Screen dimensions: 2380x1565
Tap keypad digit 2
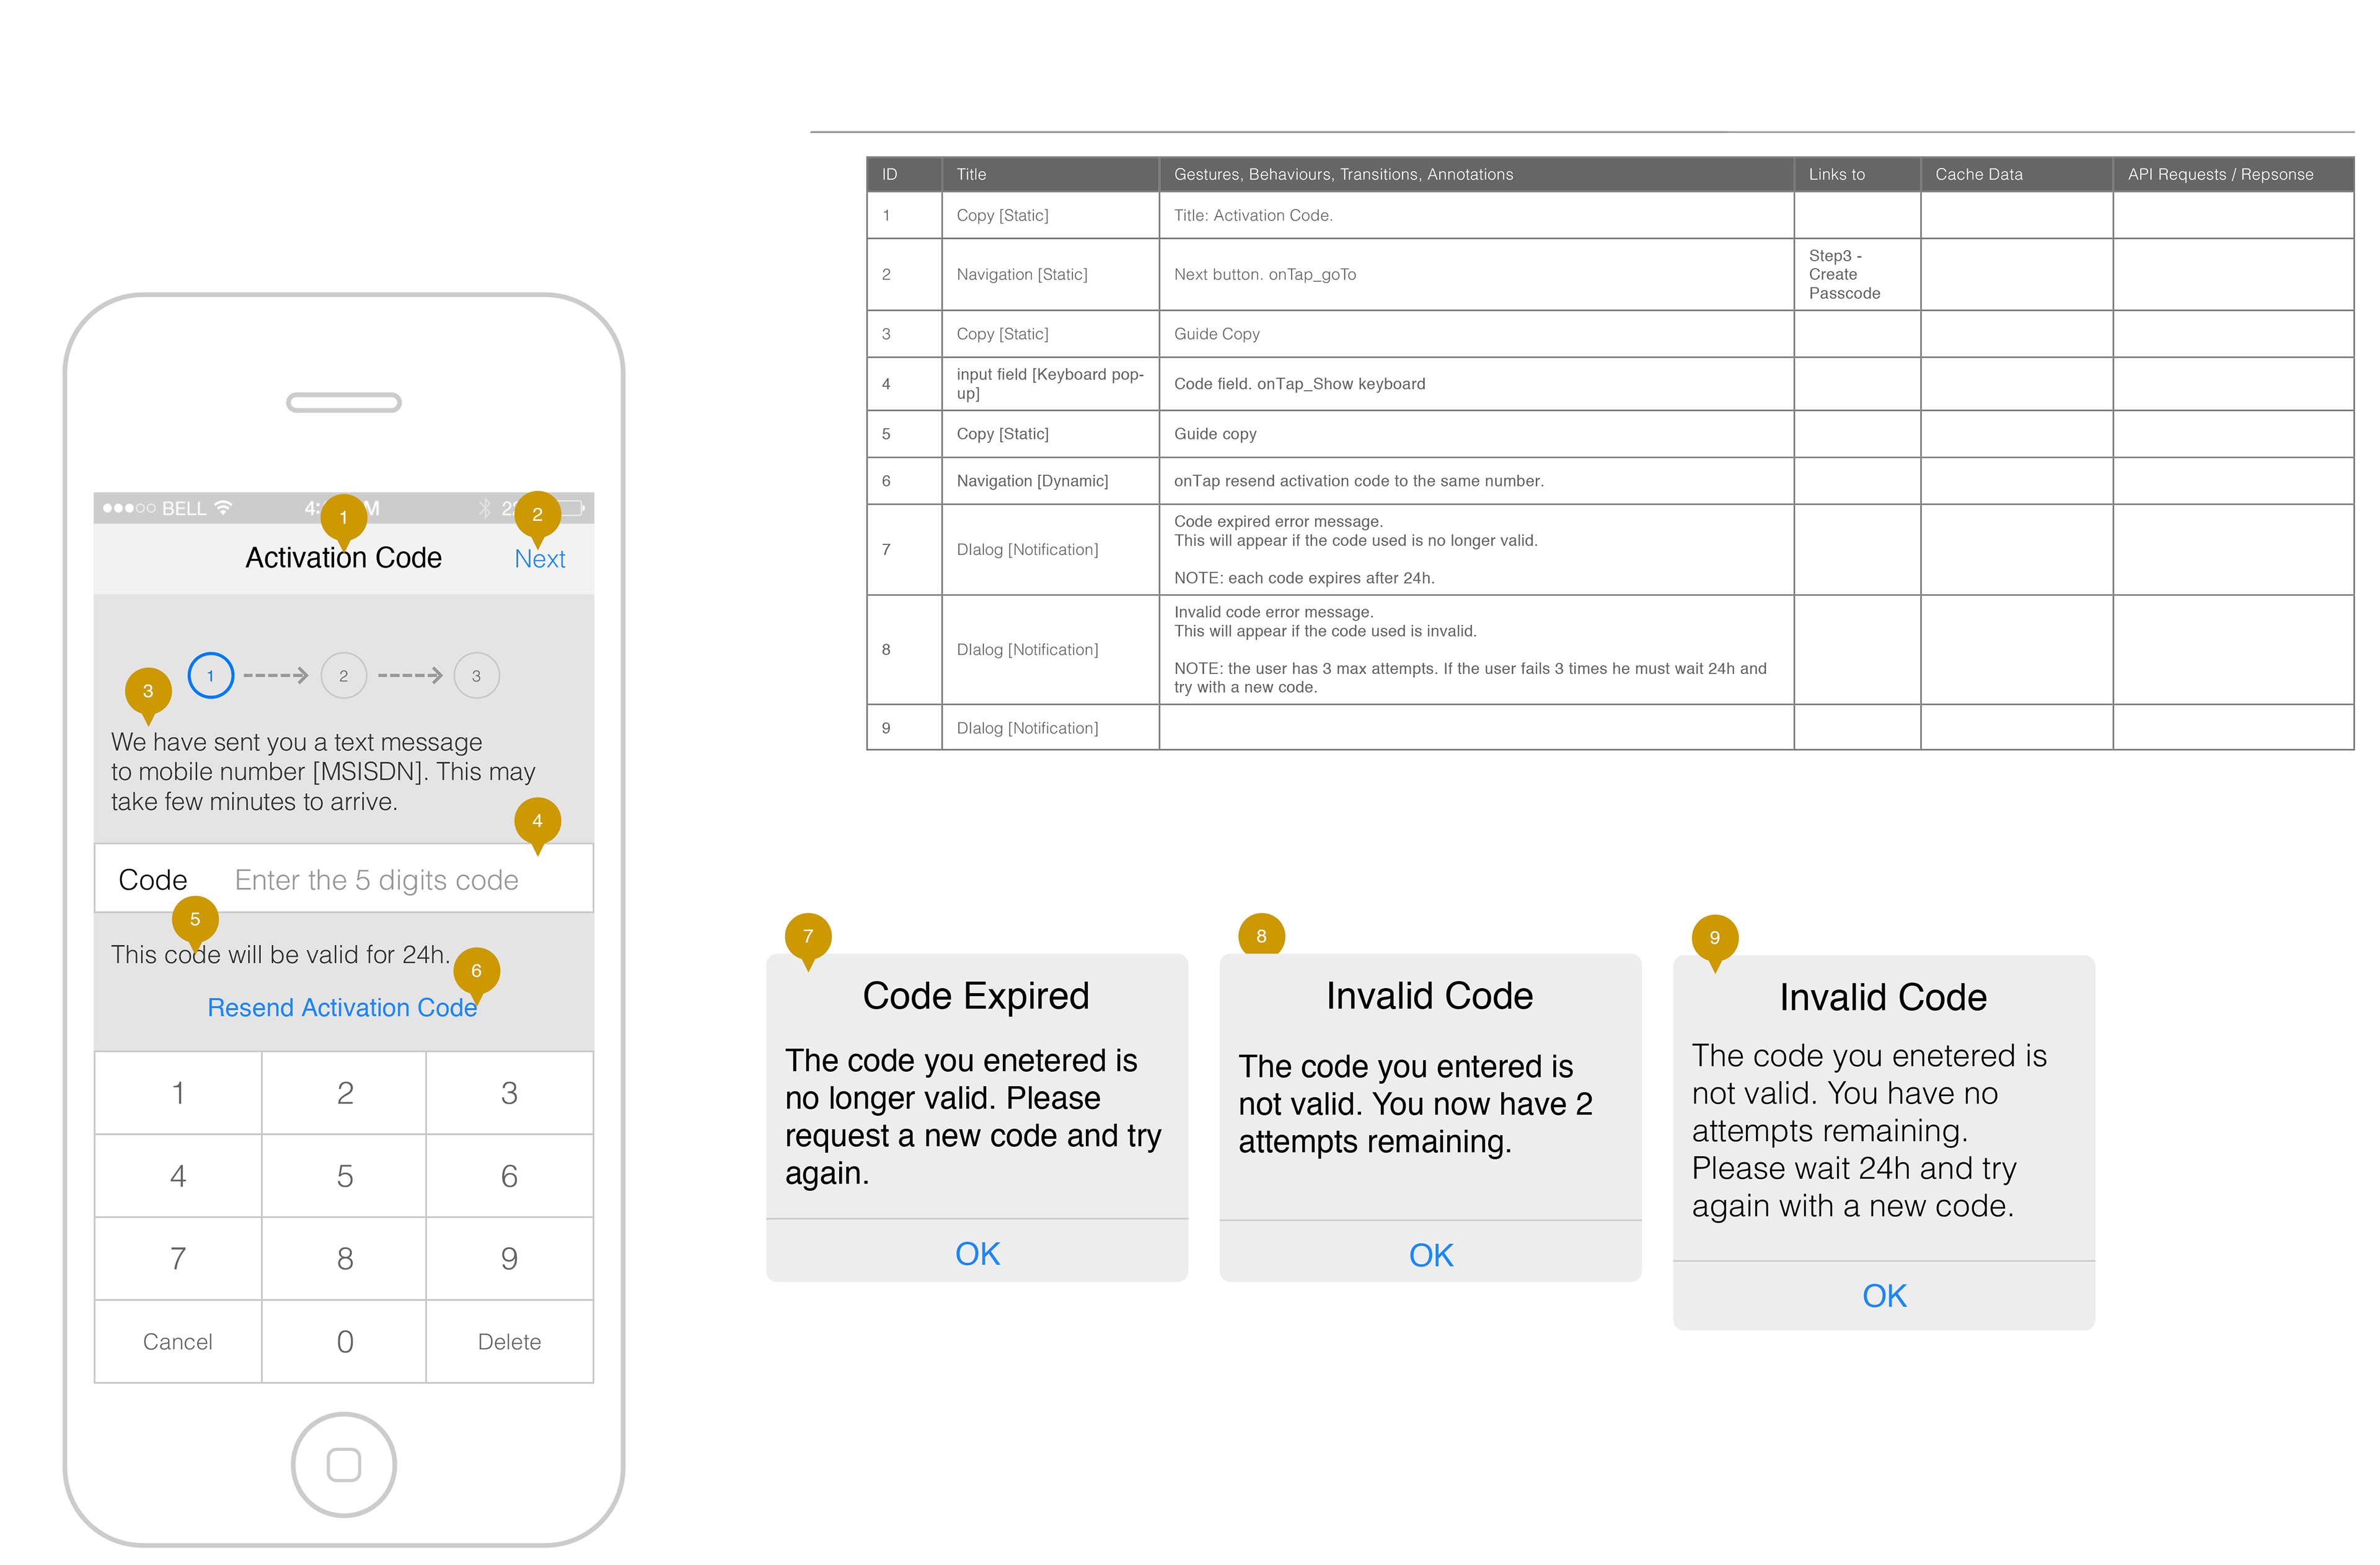[x=344, y=1092]
